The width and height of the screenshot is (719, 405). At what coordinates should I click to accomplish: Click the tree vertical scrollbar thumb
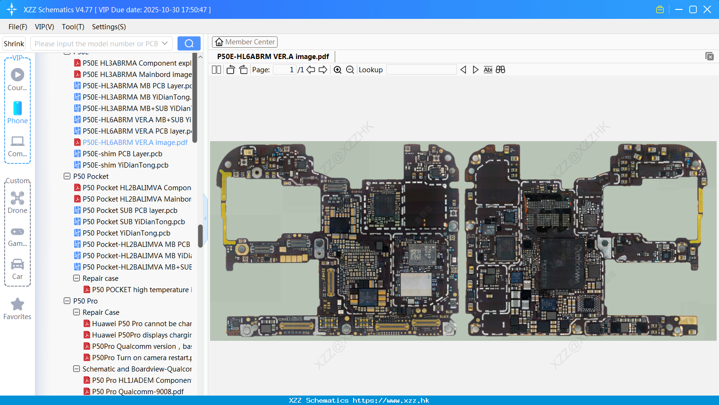tap(200, 236)
